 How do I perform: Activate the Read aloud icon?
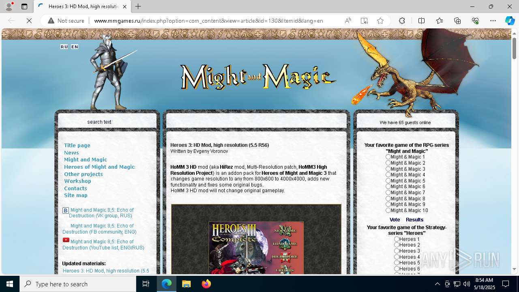pyautogui.click(x=348, y=21)
